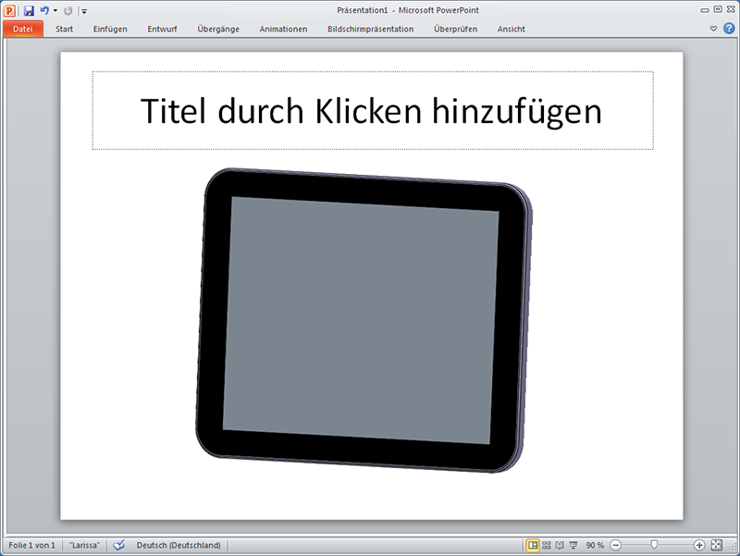Open the Einfügen ribbon tab
Viewport: 740px width, 556px height.
[110, 29]
